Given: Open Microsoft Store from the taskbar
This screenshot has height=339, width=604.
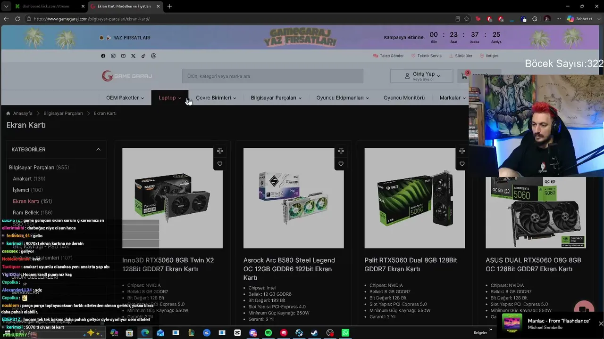Looking at the screenshot, I should pos(130,333).
